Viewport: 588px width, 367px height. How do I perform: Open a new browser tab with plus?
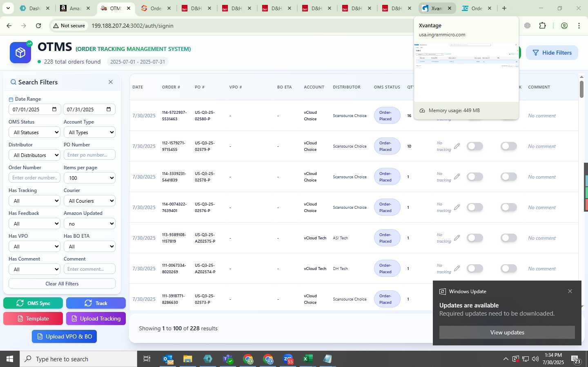pyautogui.click(x=504, y=8)
